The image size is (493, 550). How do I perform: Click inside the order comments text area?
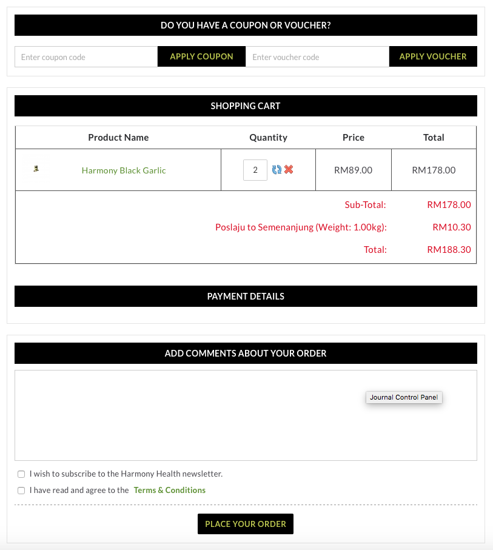click(245, 415)
